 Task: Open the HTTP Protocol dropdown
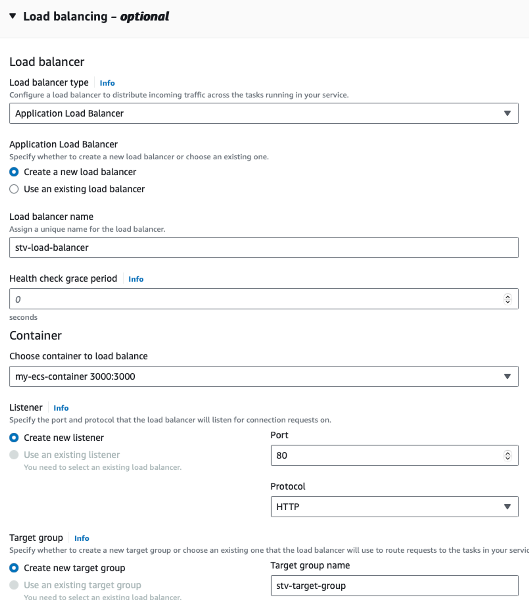pyautogui.click(x=394, y=507)
